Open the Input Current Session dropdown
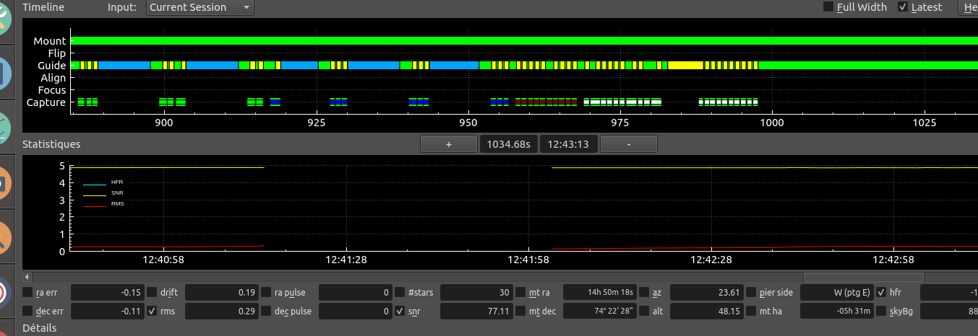This screenshot has width=978, height=336. coord(200,7)
